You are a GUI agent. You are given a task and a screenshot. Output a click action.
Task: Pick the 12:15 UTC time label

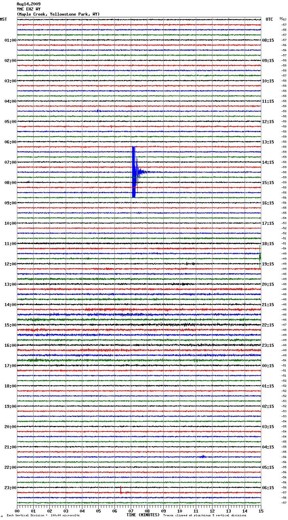pos(268,122)
